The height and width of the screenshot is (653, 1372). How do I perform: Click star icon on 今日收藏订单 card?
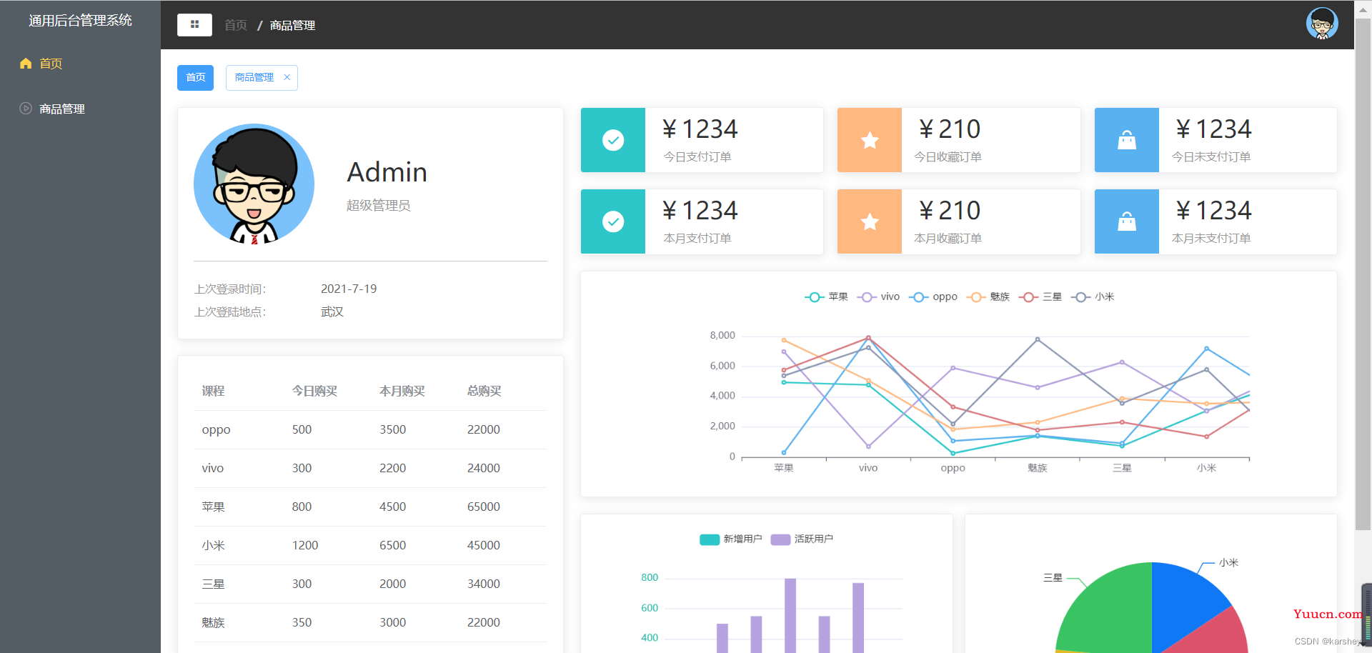click(x=870, y=140)
